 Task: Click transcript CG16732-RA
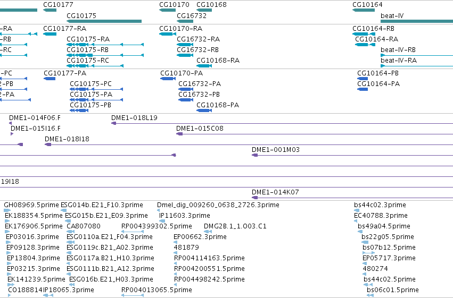coord(185,45)
